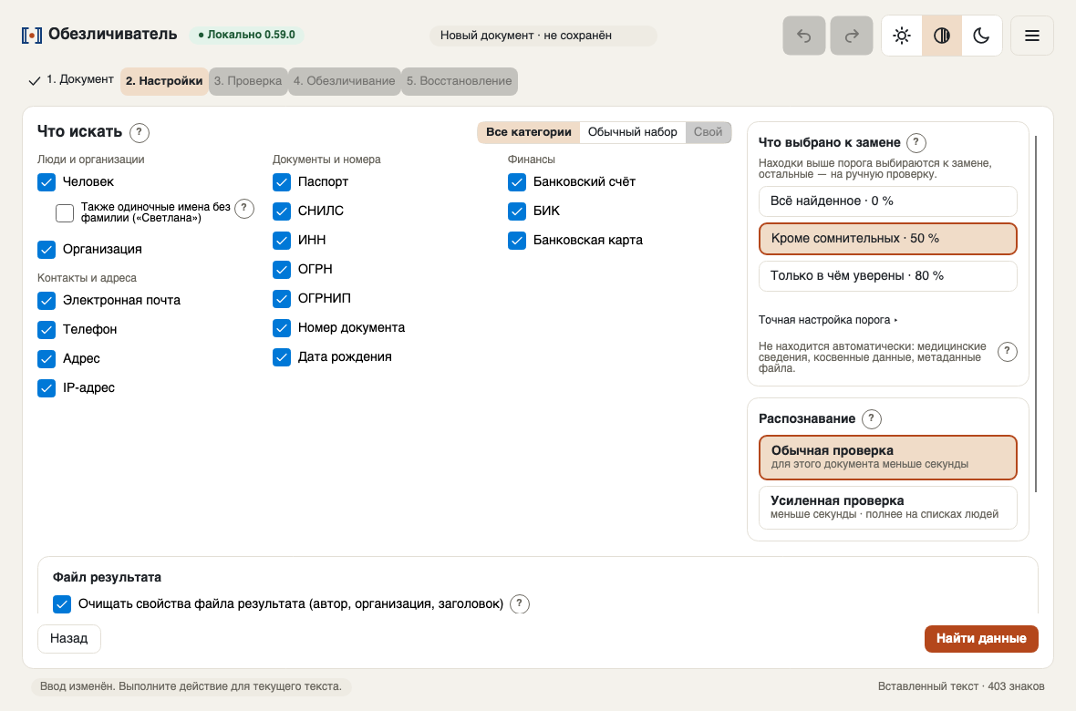Open the hamburger menu
Screen dimensions: 1076x711
(1032, 36)
